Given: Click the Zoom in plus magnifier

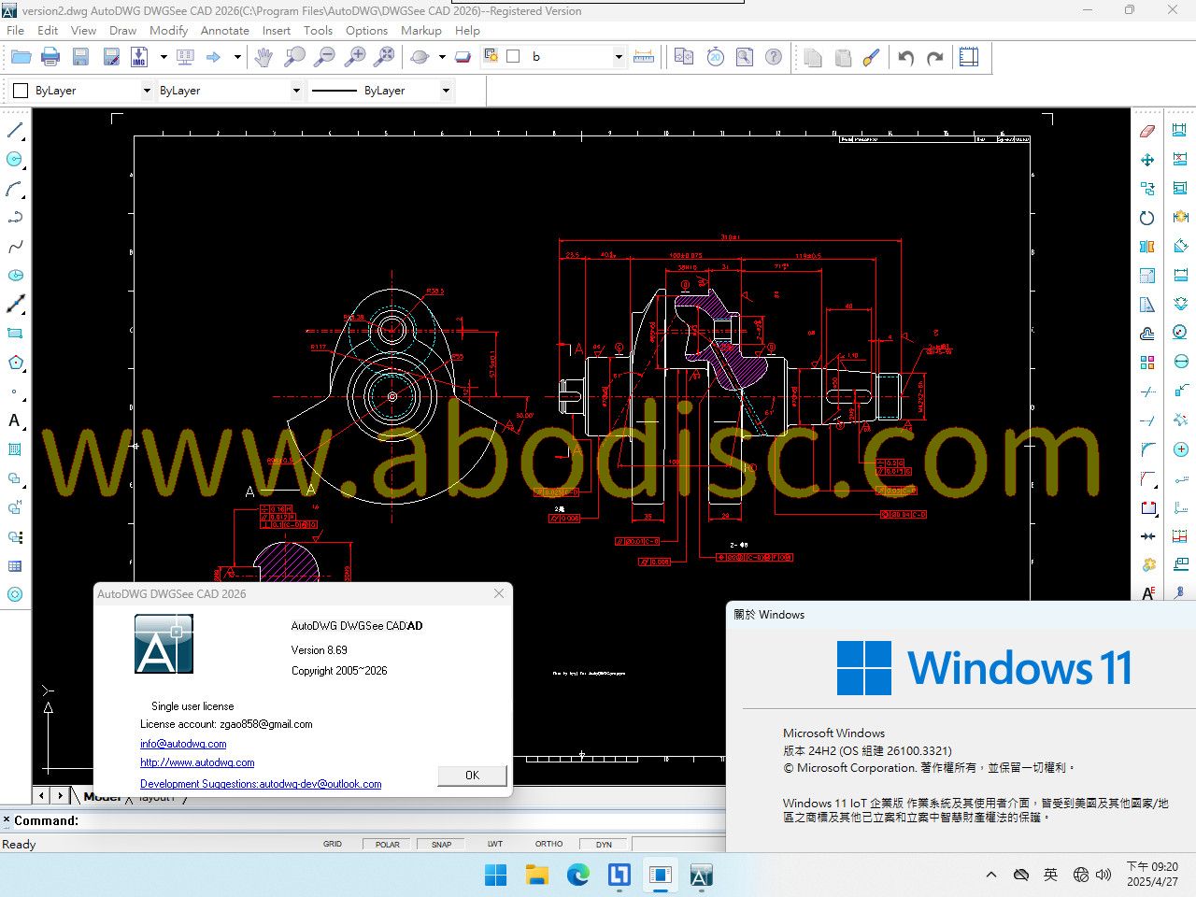Looking at the screenshot, I should pyautogui.click(x=355, y=57).
